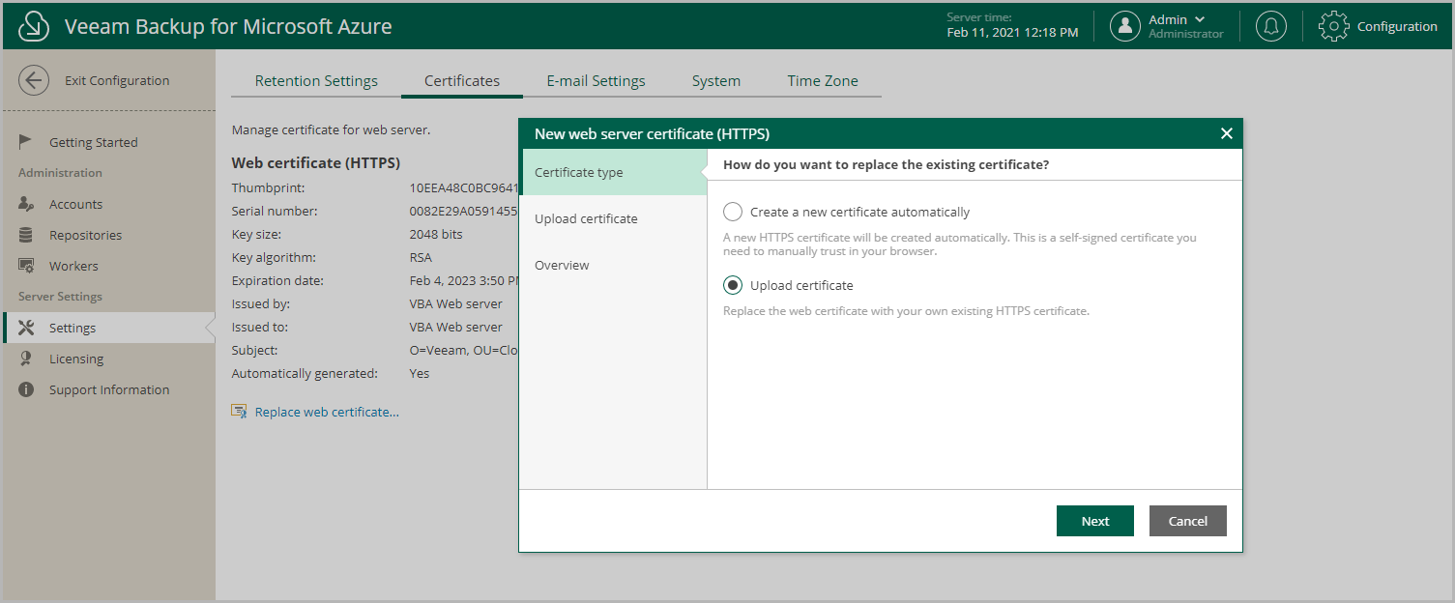Click the Exit Configuration back arrow icon
1455x603 pixels.
pyautogui.click(x=34, y=80)
